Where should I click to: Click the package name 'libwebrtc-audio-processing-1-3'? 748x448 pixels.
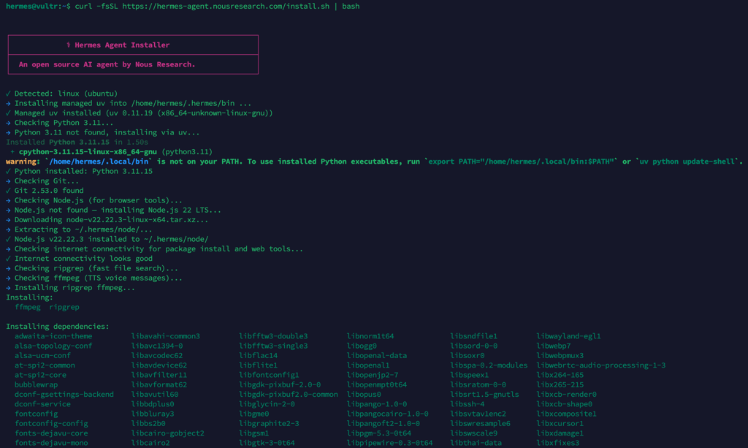[601, 365]
